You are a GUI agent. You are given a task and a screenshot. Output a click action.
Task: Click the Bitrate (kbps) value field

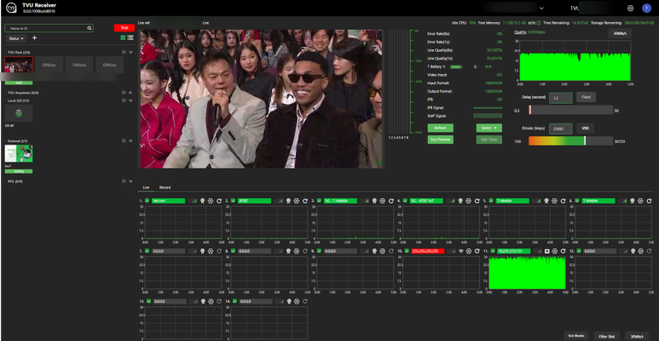pyautogui.click(x=561, y=128)
